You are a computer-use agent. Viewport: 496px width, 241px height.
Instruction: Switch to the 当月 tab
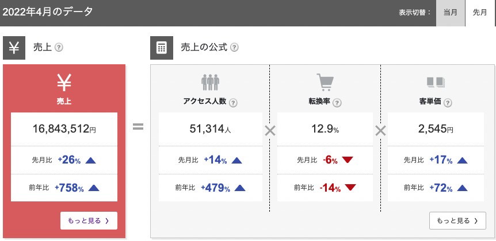pyautogui.click(x=451, y=13)
